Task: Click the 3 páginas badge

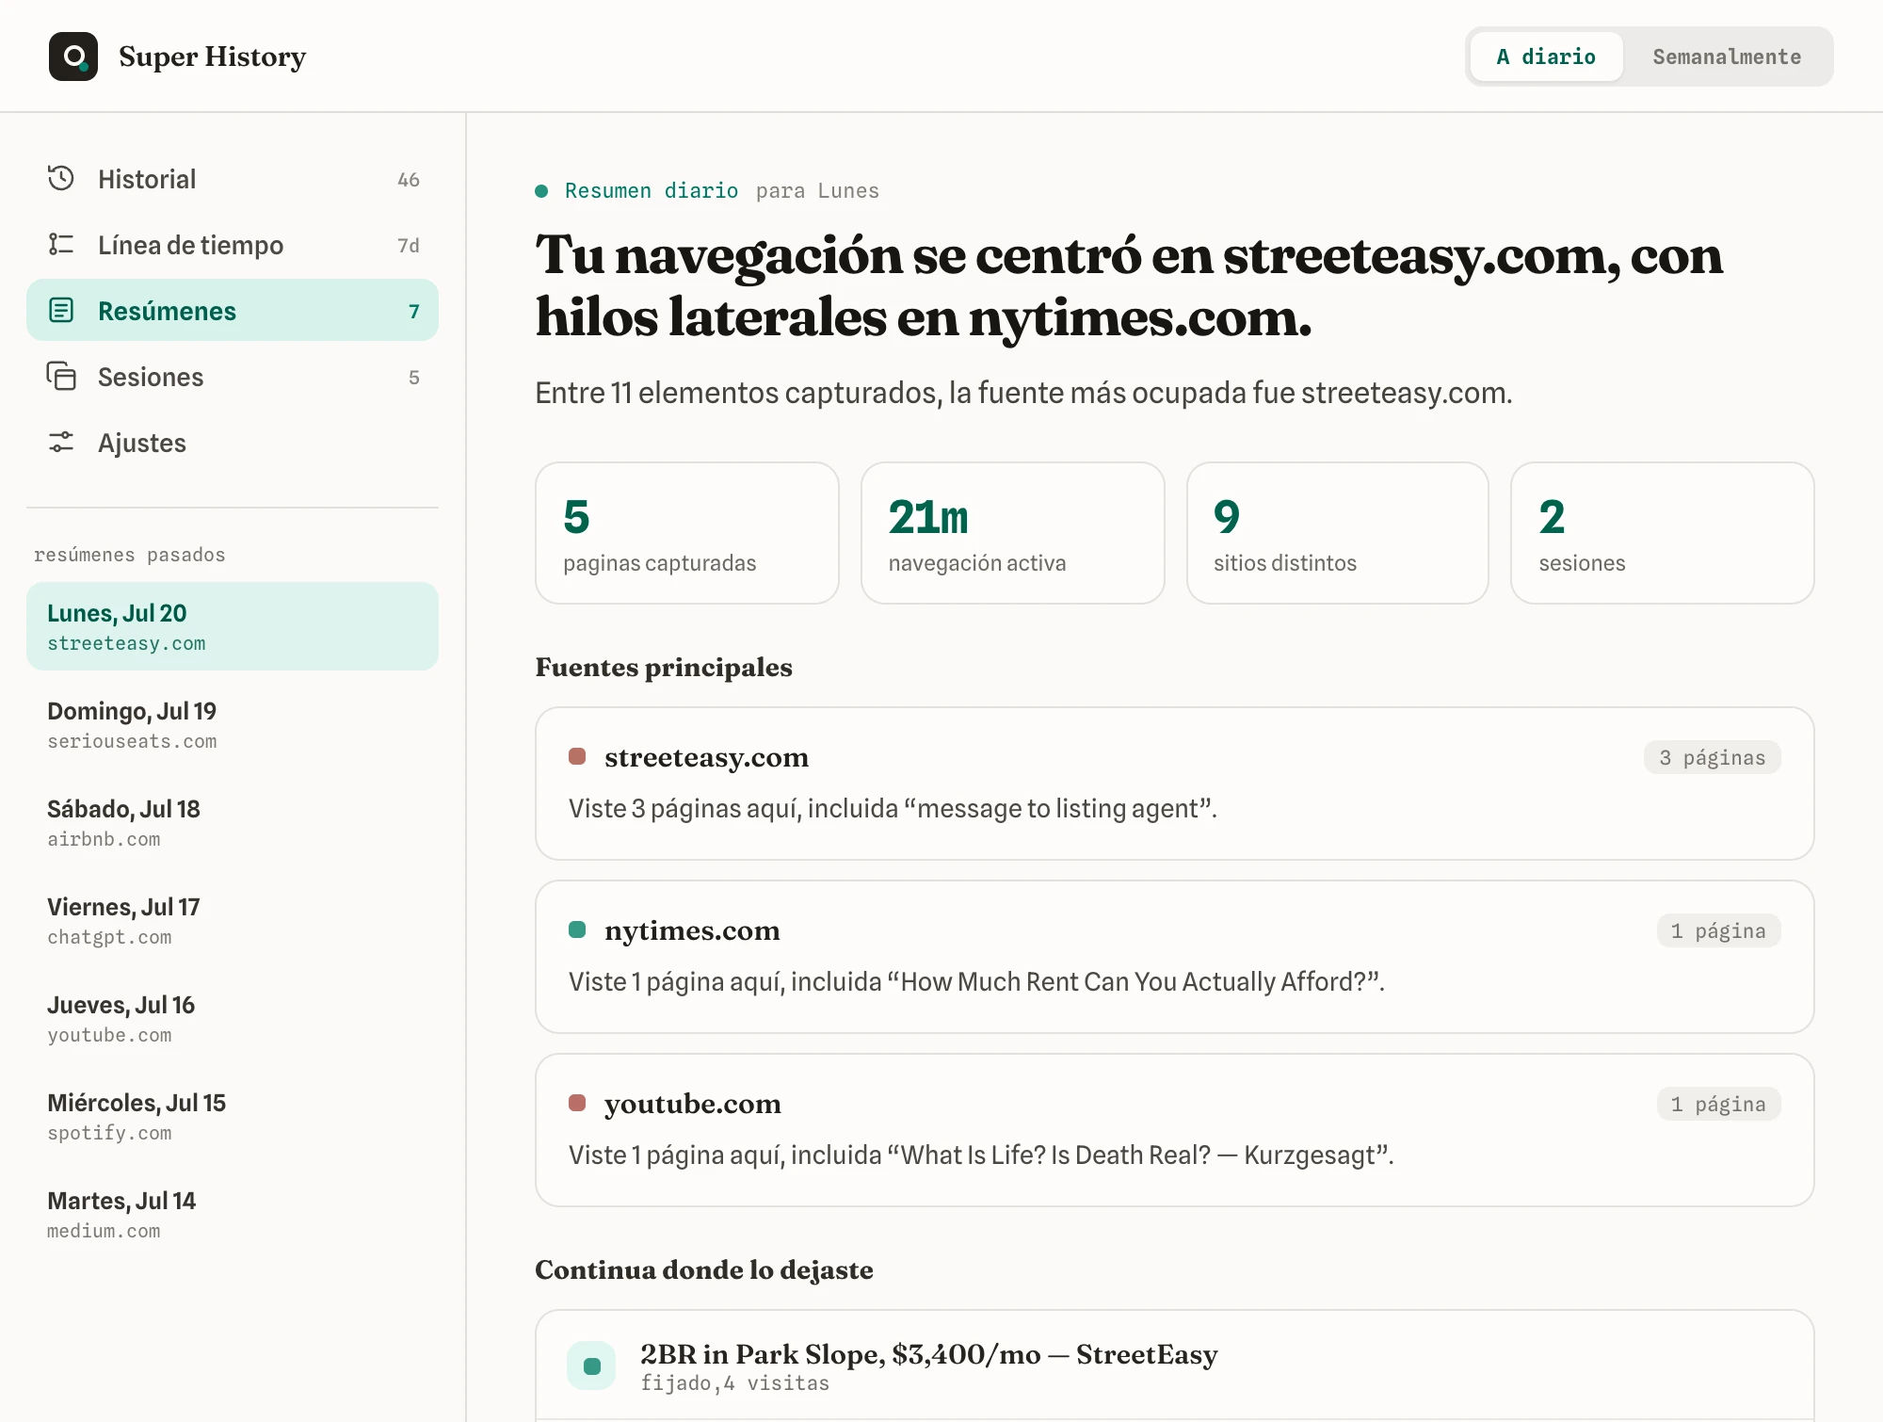Action: pyautogui.click(x=1712, y=757)
